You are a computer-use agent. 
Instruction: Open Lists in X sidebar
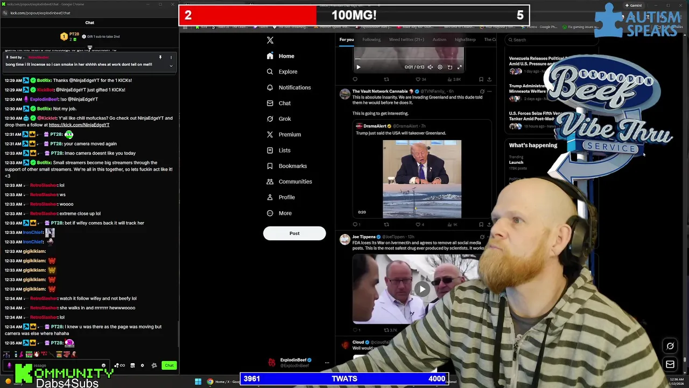coord(278,150)
